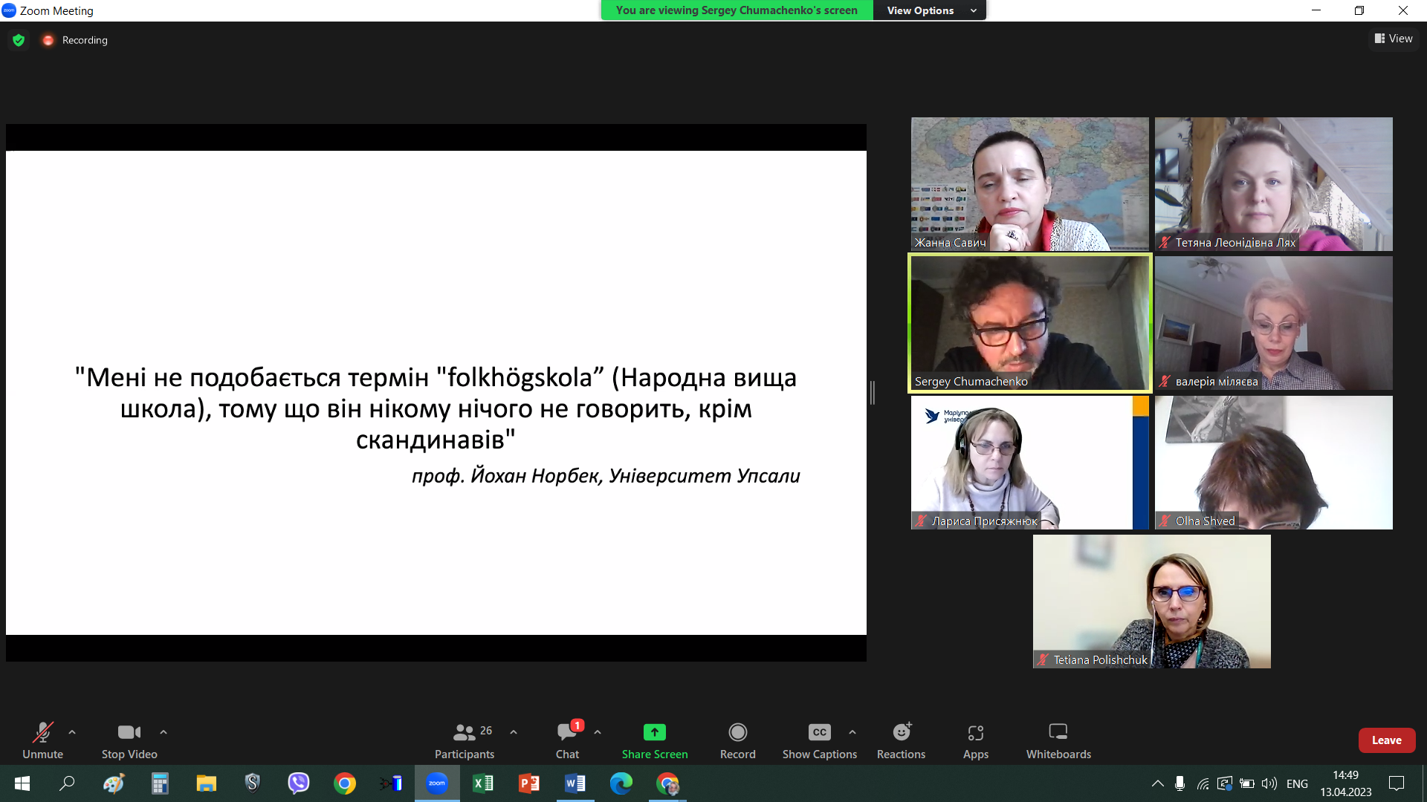Unmute the microphone

pos(42,741)
